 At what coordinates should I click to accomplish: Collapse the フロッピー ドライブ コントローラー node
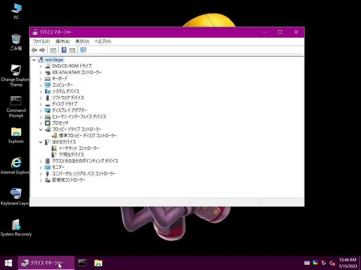41,129
